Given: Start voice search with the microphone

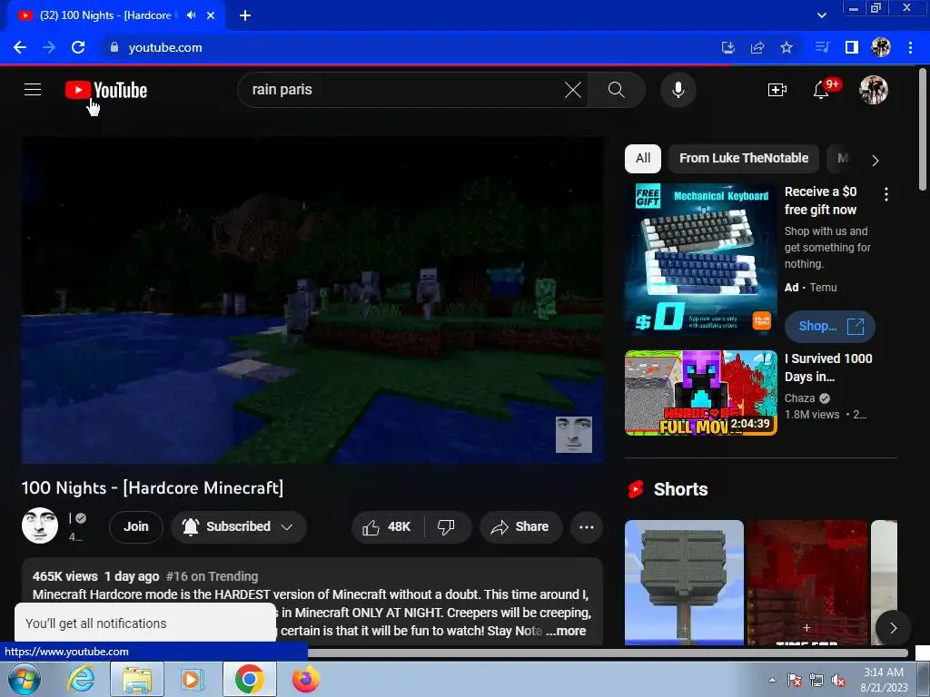Looking at the screenshot, I should [678, 90].
